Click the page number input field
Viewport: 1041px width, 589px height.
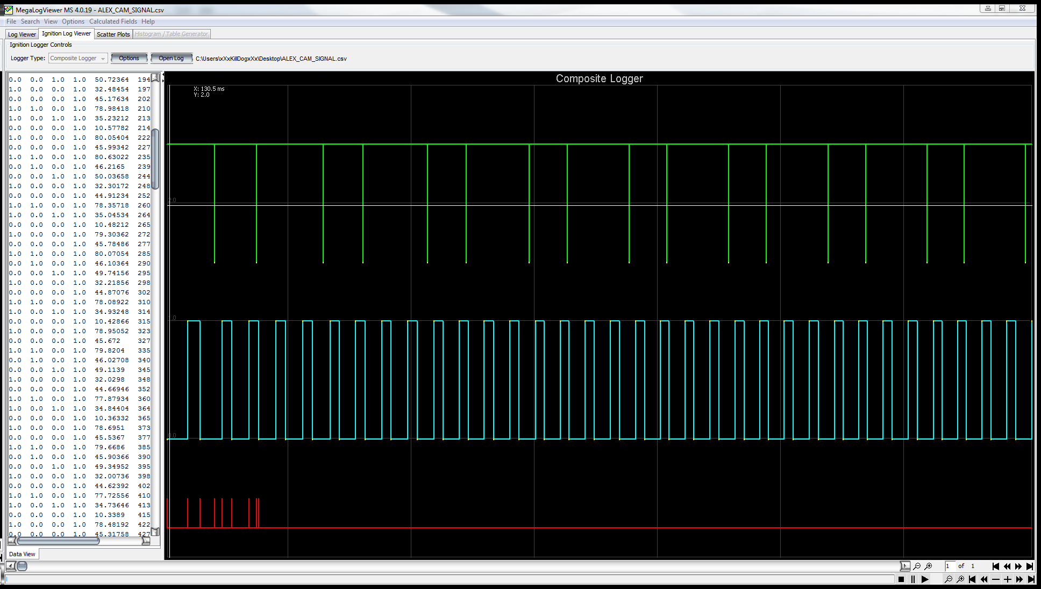click(x=949, y=566)
